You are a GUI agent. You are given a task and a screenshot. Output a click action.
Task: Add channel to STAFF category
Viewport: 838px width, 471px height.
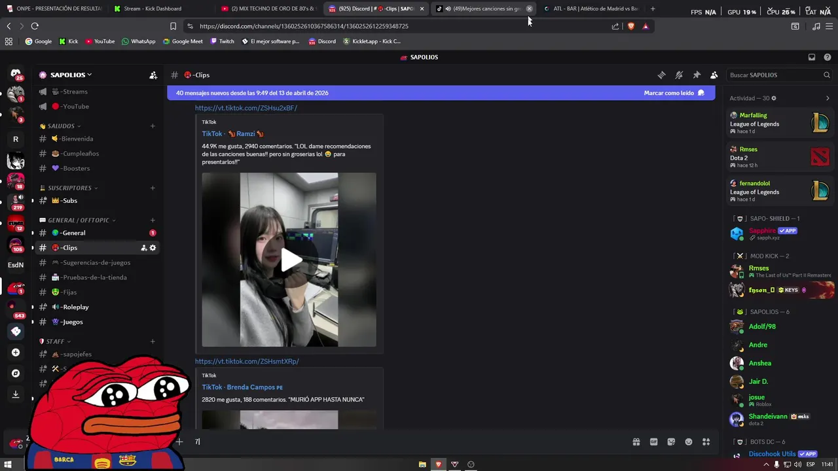(x=153, y=341)
